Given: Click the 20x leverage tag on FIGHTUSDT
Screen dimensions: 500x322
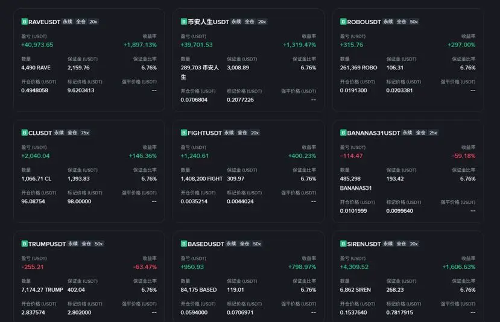Looking at the screenshot, I should point(255,133).
